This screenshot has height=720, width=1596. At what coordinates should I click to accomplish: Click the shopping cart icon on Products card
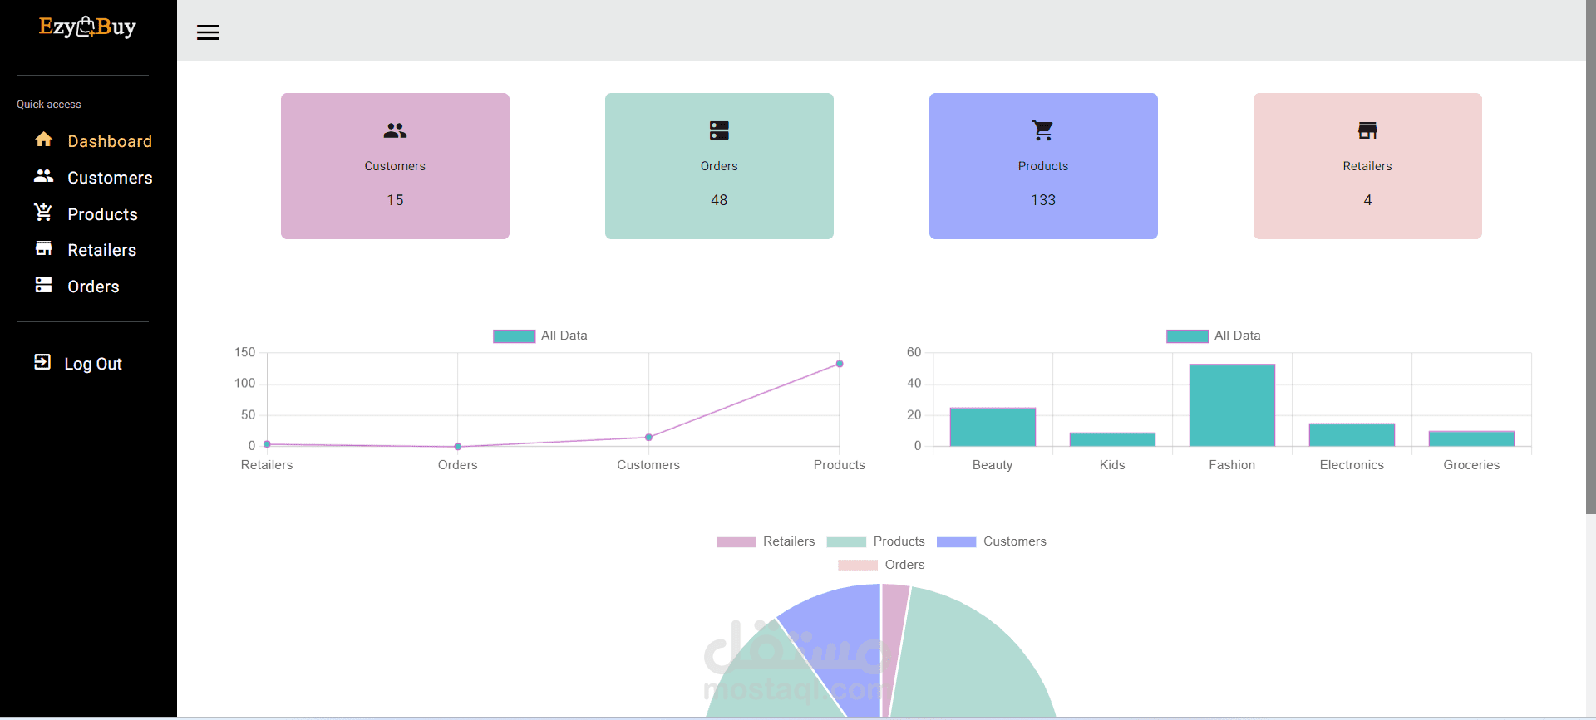[1043, 130]
